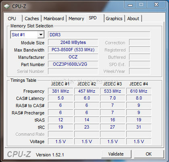Click the JEDEC #4 RAS# to CAS# value
Screen dimensions: 169x162
139,105
